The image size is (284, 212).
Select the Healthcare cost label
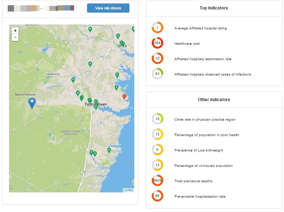click(187, 44)
